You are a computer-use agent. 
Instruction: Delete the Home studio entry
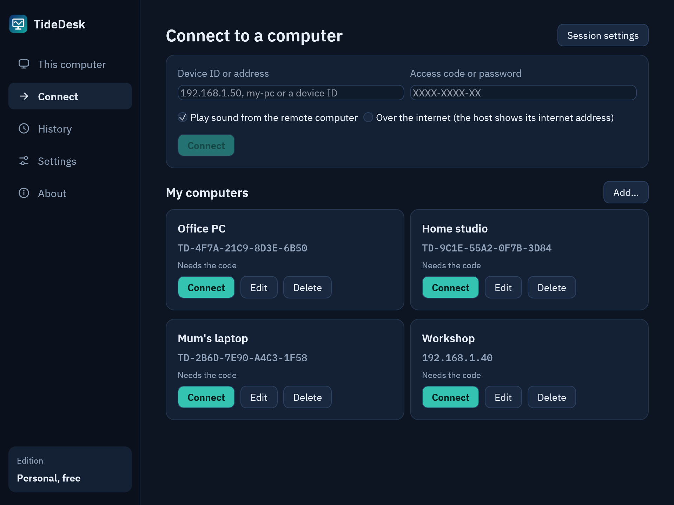tap(552, 288)
